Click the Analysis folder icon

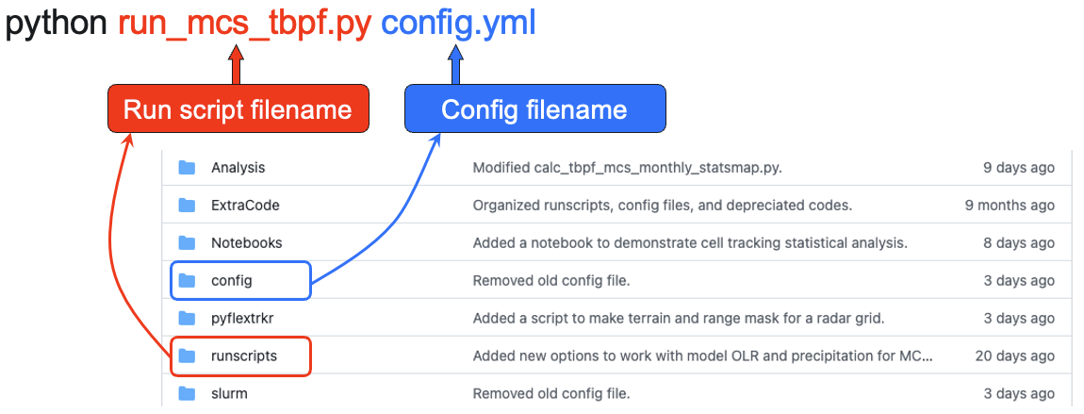(187, 168)
